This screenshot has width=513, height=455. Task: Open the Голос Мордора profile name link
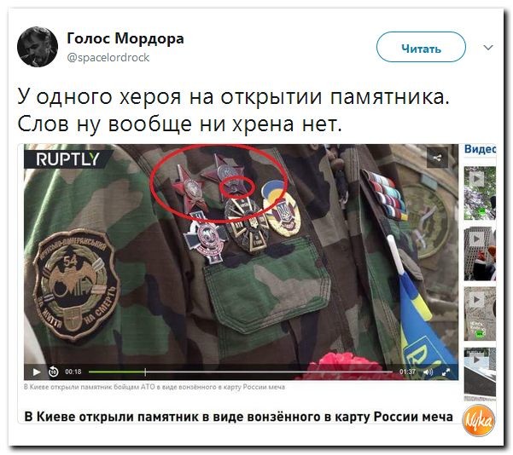pyautogui.click(x=125, y=38)
